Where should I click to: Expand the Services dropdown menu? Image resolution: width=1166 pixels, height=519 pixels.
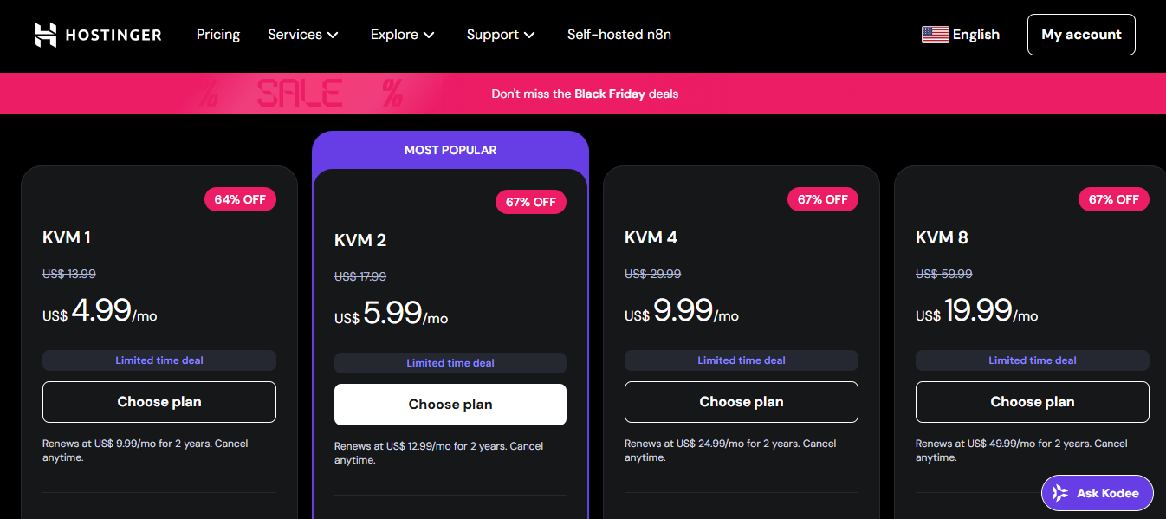[303, 35]
